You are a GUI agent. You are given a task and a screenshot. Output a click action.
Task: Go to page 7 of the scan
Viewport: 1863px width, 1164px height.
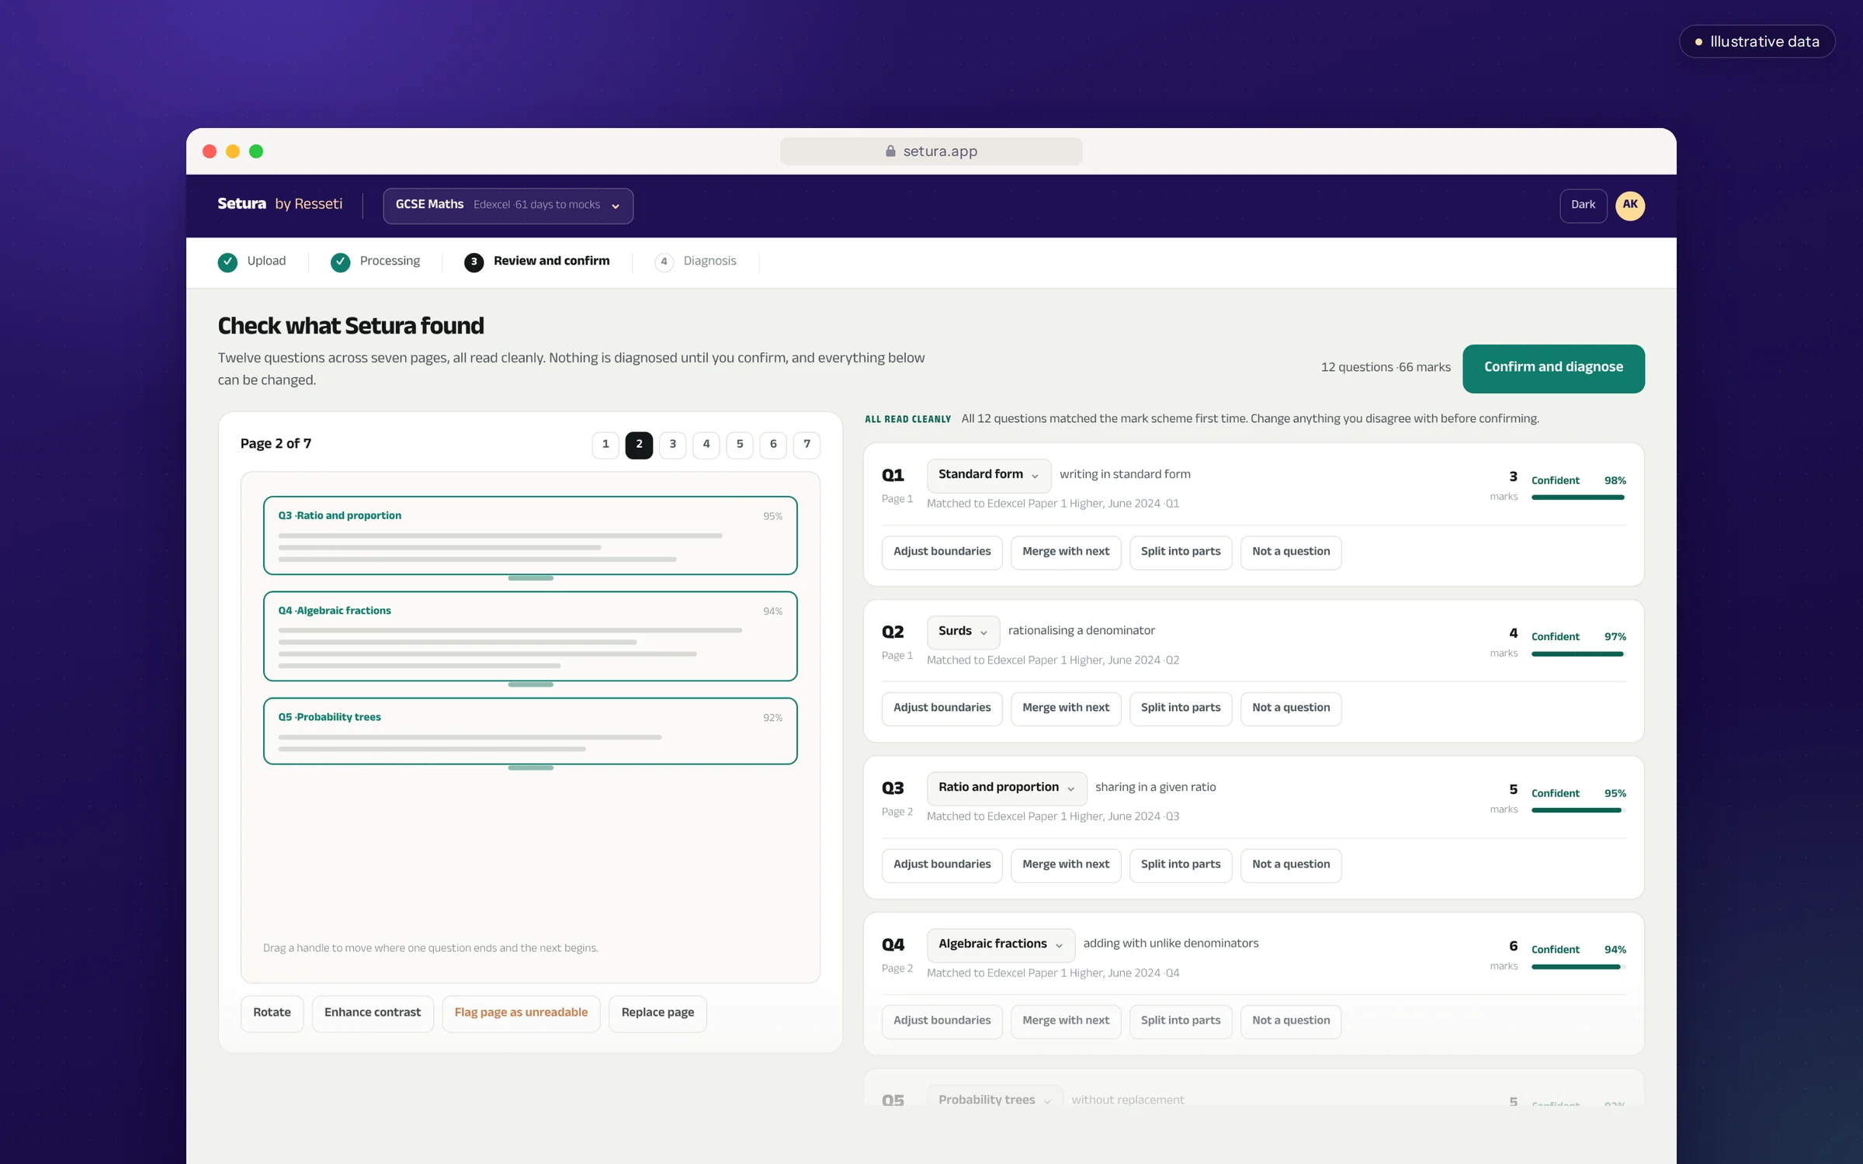tap(807, 445)
